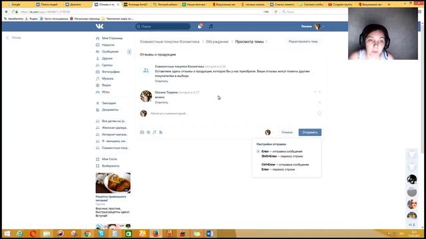This screenshot has height=239, width=426.
Task: Click the Совместные покупки Косметика breadcrumb
Action: coord(170,42)
